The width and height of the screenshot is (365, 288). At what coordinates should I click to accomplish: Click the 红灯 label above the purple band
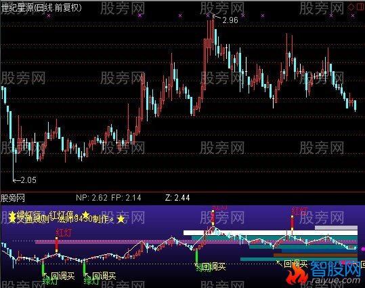click(64, 232)
